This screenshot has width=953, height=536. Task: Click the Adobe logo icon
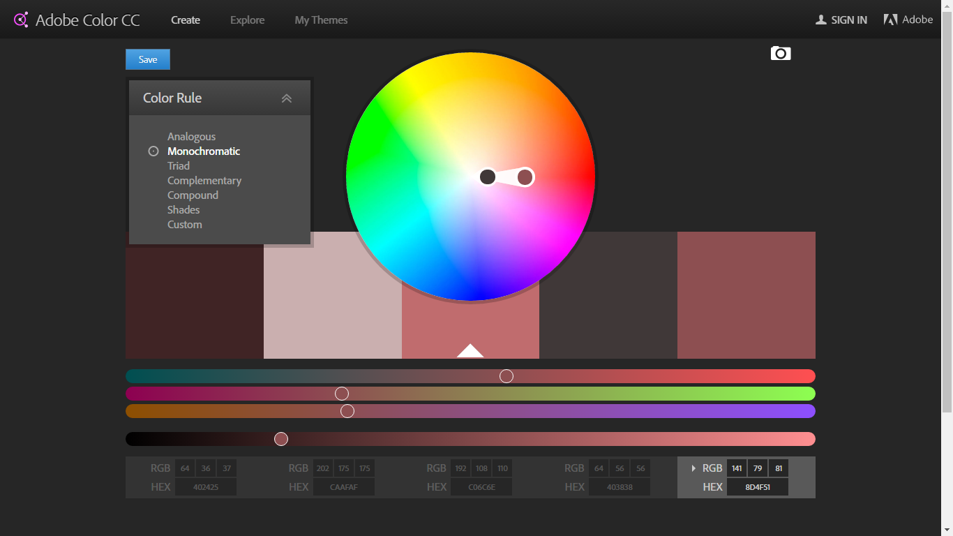(x=890, y=20)
